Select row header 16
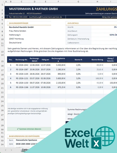Image resolution: width=117 pixels, height=153 pixels. point(2,66)
